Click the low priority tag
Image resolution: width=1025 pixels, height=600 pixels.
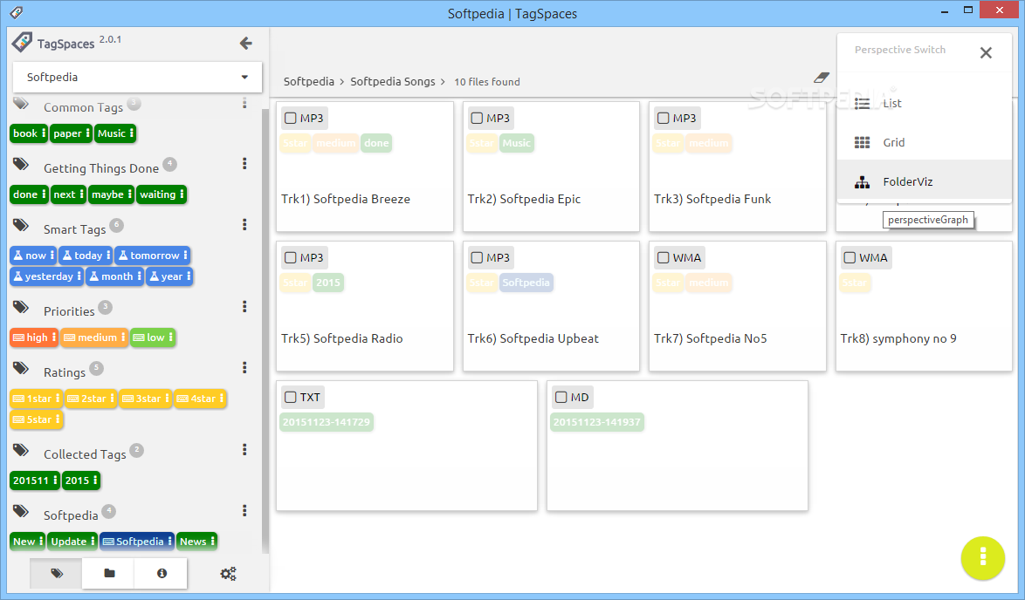point(153,337)
